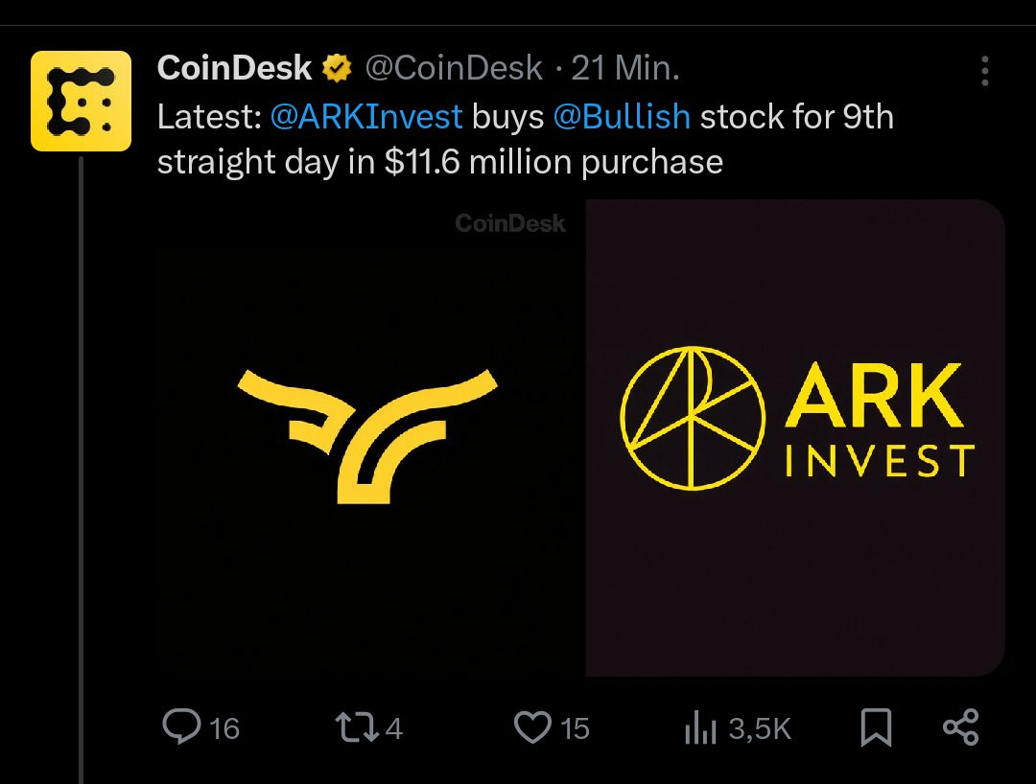Open the @Bullish mention

pos(621,117)
